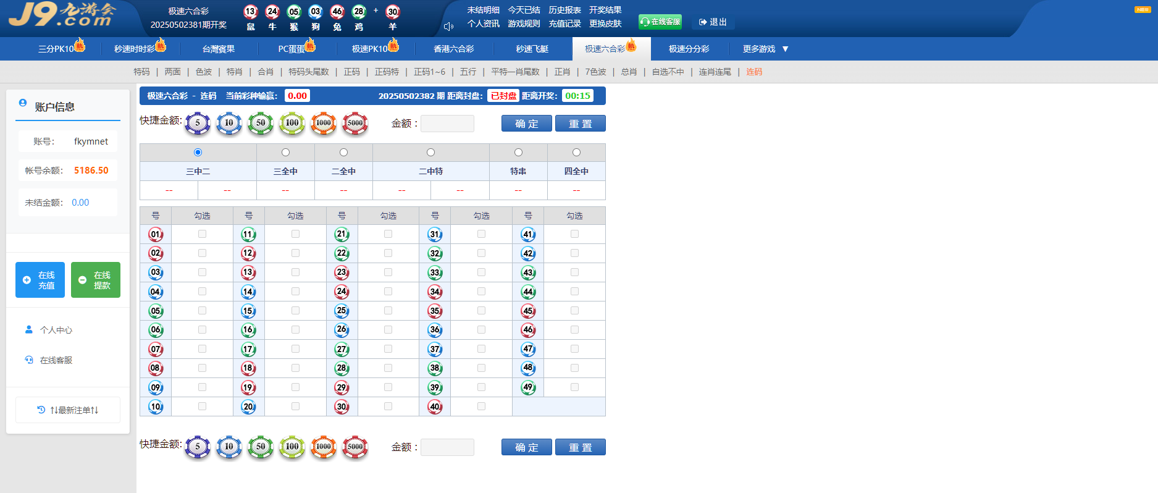
Task: Open 在线充值 online recharge button
Action: pos(40,280)
